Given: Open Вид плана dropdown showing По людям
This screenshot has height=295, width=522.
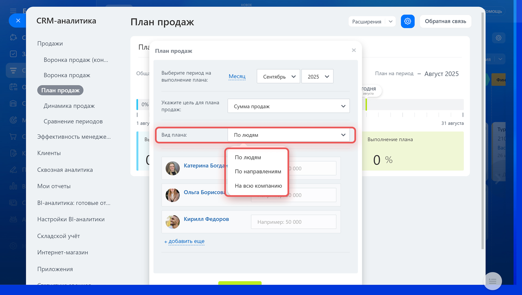Looking at the screenshot, I should (289, 135).
